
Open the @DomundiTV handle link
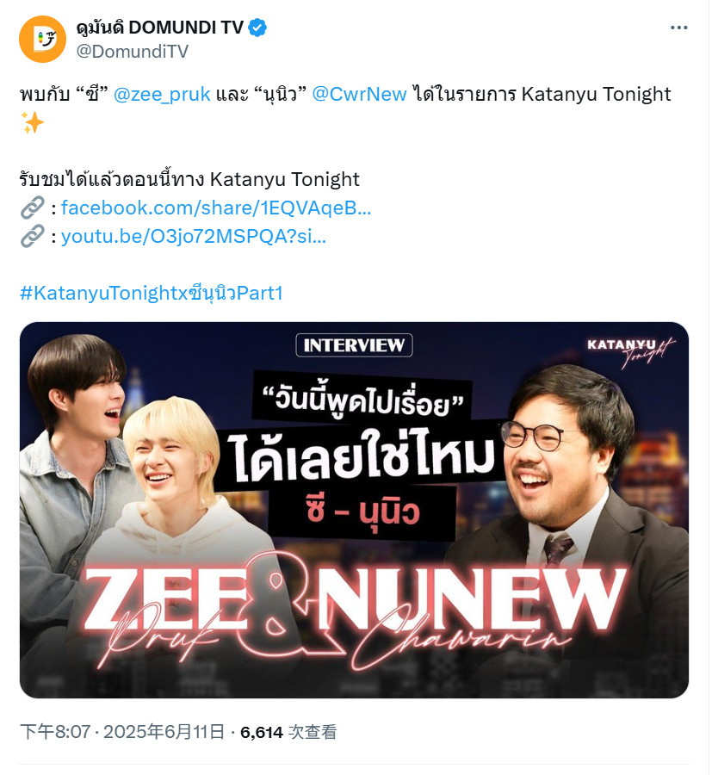pos(133,52)
